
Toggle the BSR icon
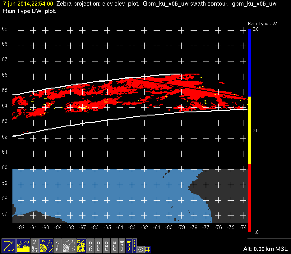[x=90, y=246]
